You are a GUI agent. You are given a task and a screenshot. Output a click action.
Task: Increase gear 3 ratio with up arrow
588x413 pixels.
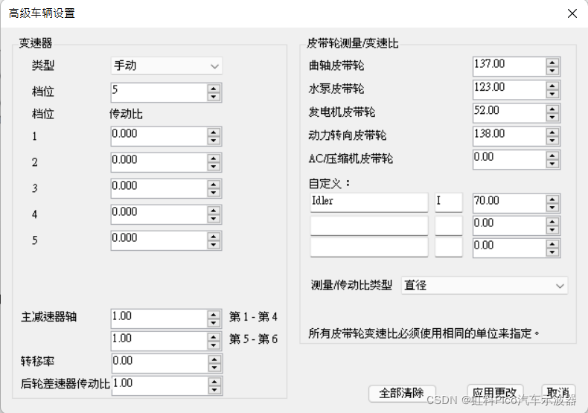click(x=214, y=185)
